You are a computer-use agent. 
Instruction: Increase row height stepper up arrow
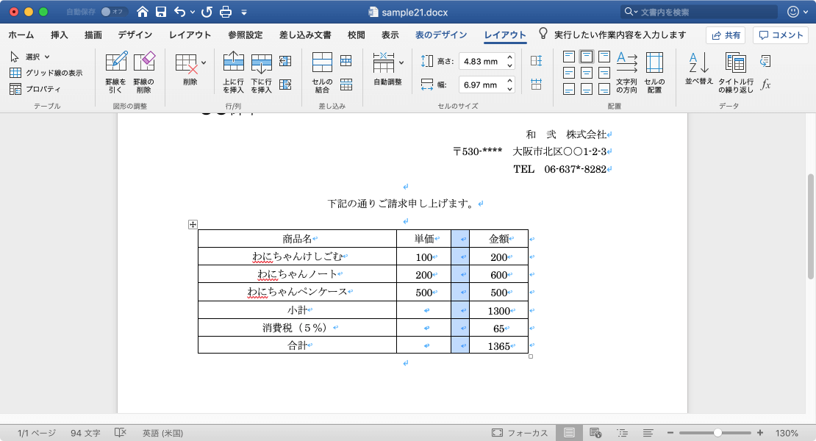[510, 57]
